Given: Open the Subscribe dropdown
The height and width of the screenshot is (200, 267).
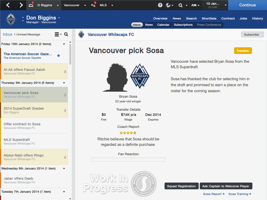Looking at the screenshot, I should coord(252,35).
